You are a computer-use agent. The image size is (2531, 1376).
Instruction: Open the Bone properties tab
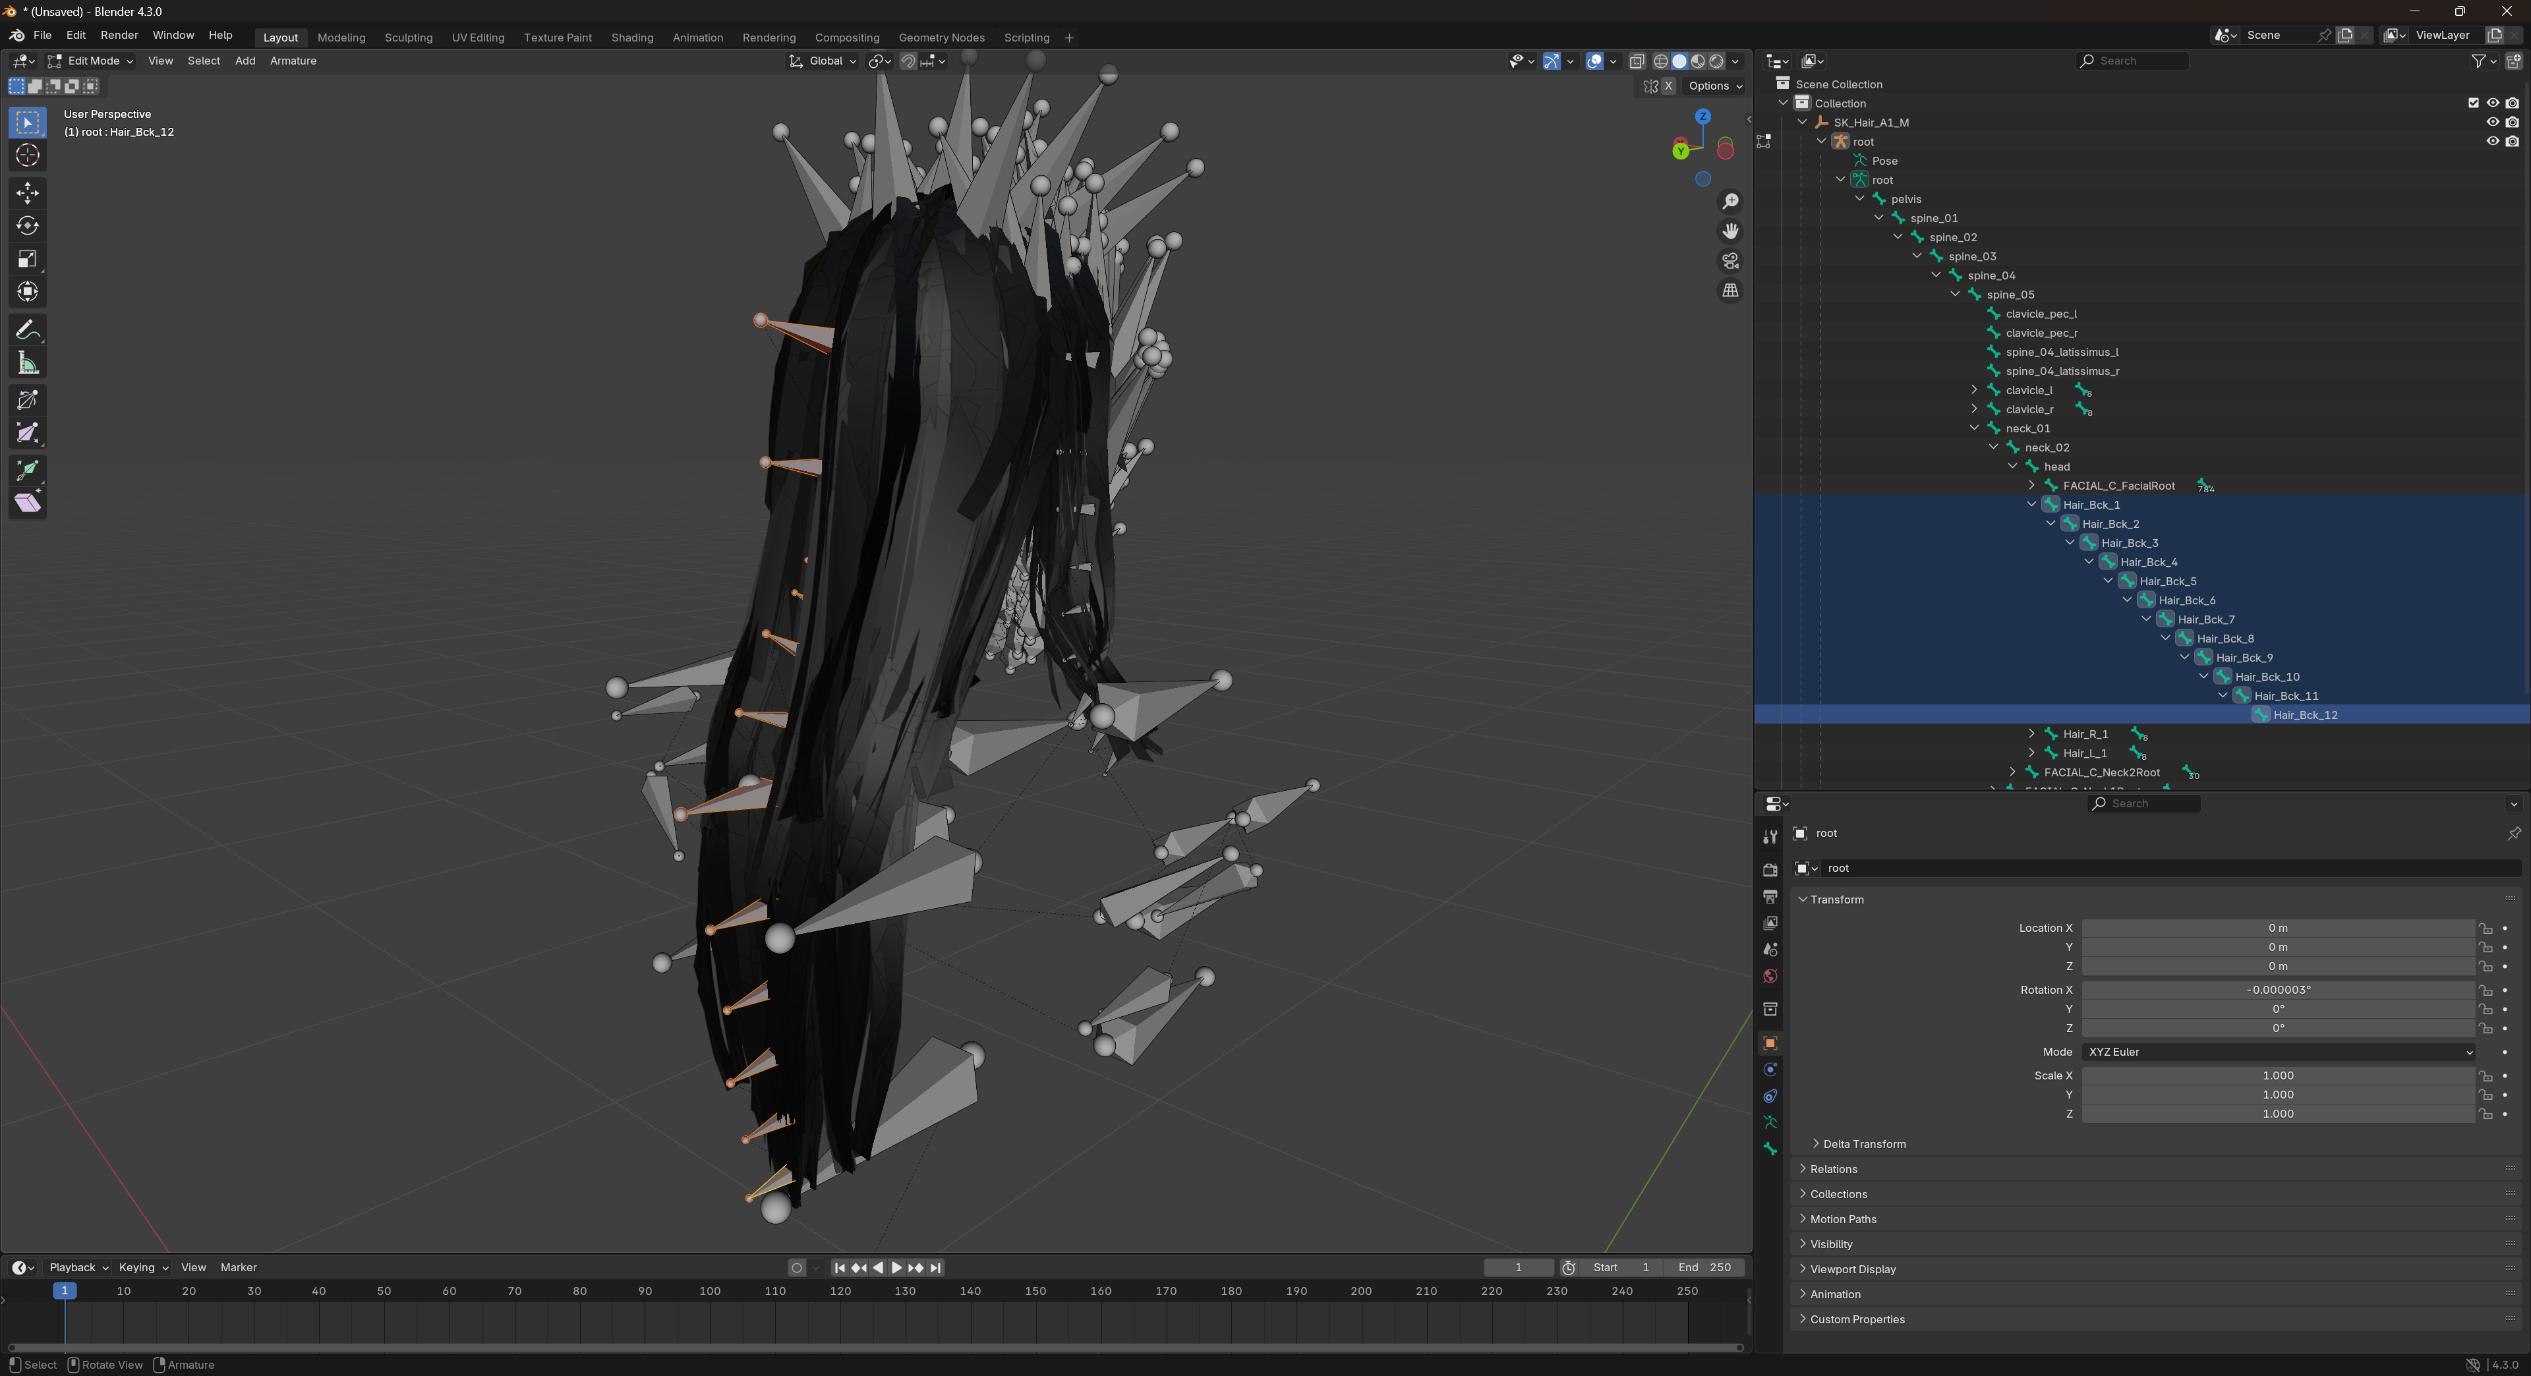pyautogui.click(x=1770, y=1148)
